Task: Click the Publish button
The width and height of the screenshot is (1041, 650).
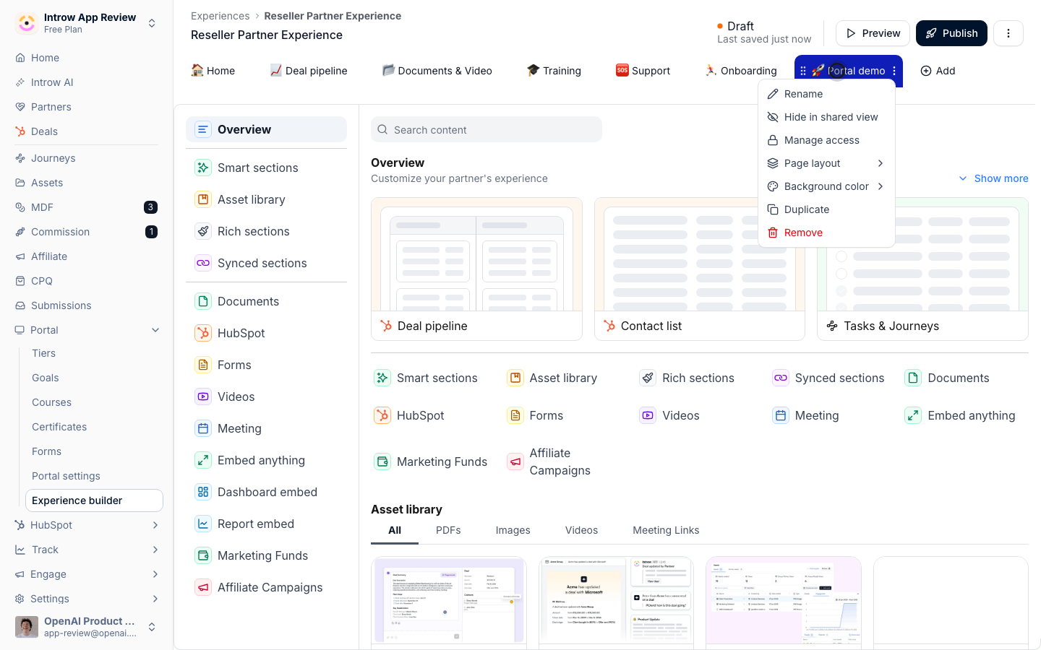Action: pos(951,33)
